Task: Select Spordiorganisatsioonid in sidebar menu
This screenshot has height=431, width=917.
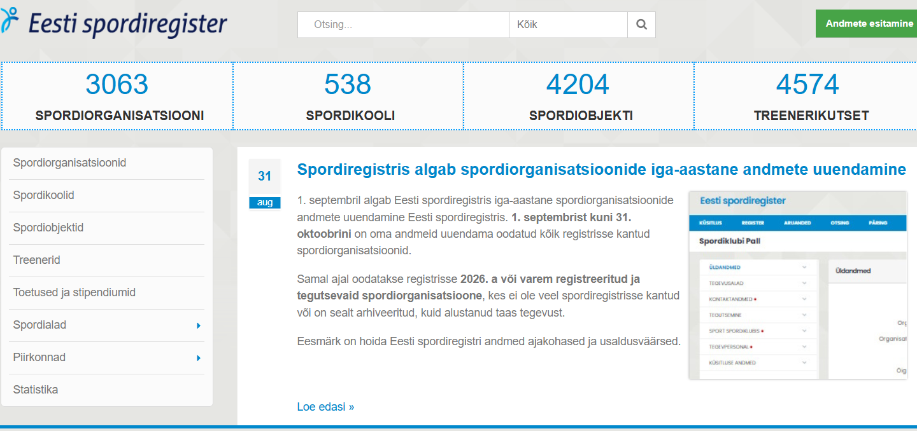Action: pyautogui.click(x=107, y=163)
